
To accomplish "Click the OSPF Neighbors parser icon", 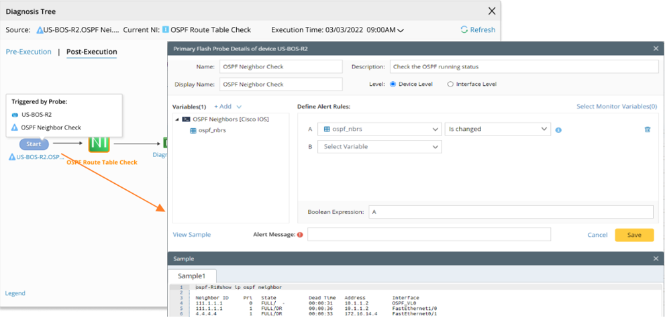I will (186, 119).
